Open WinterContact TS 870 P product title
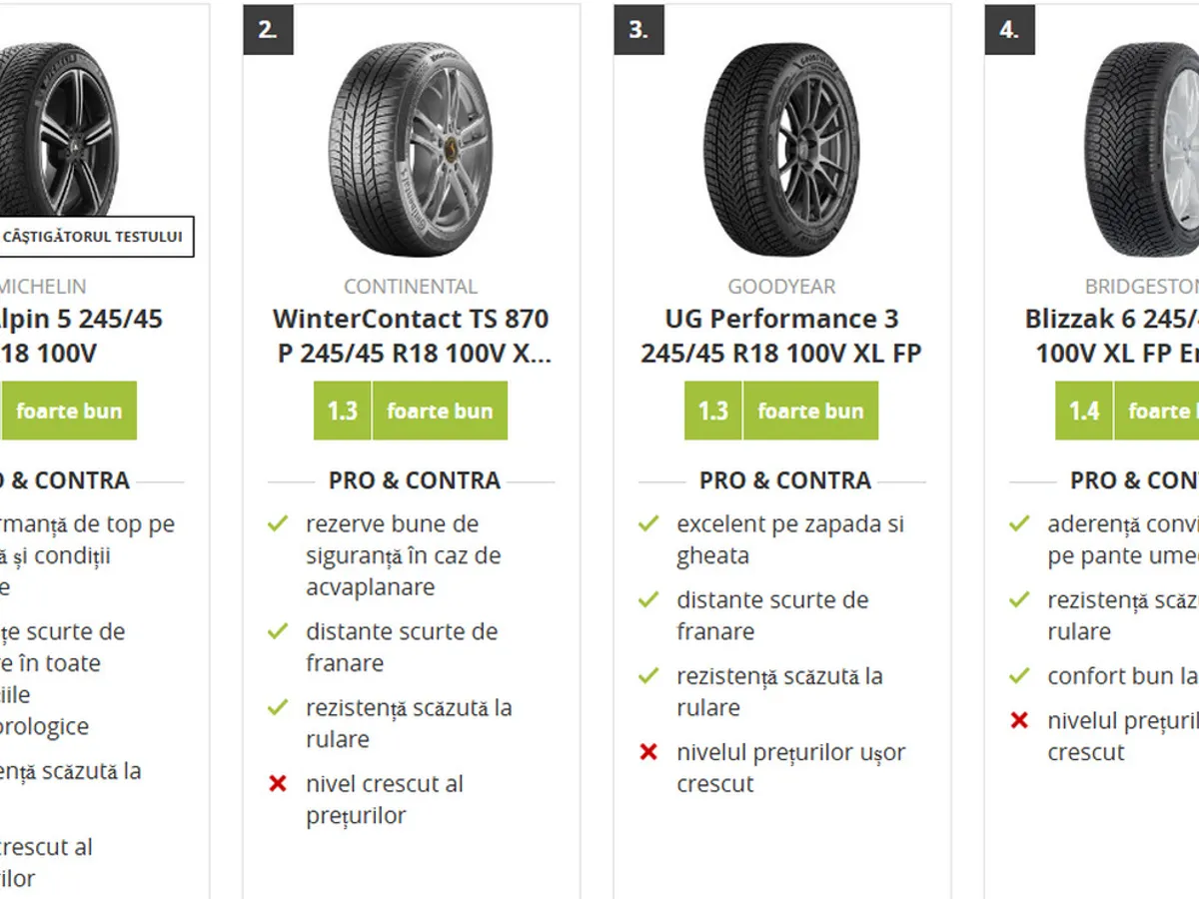The height and width of the screenshot is (899, 1199). point(411,336)
